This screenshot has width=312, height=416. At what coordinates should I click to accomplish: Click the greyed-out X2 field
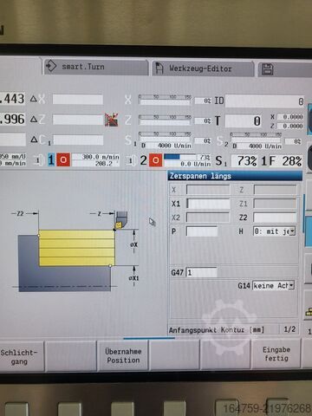208,218
